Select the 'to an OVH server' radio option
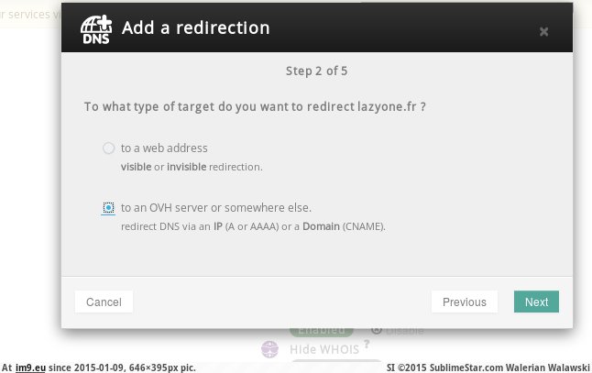 [x=109, y=208]
